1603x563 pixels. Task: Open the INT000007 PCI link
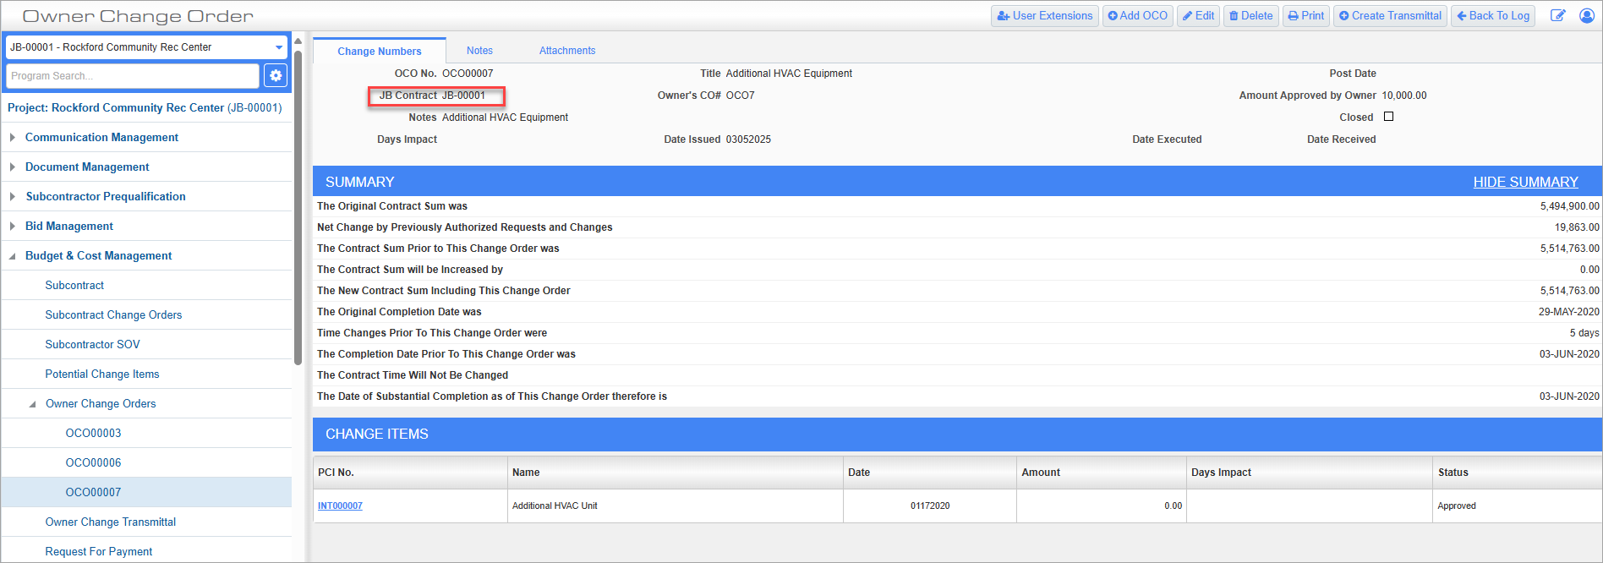(x=340, y=506)
